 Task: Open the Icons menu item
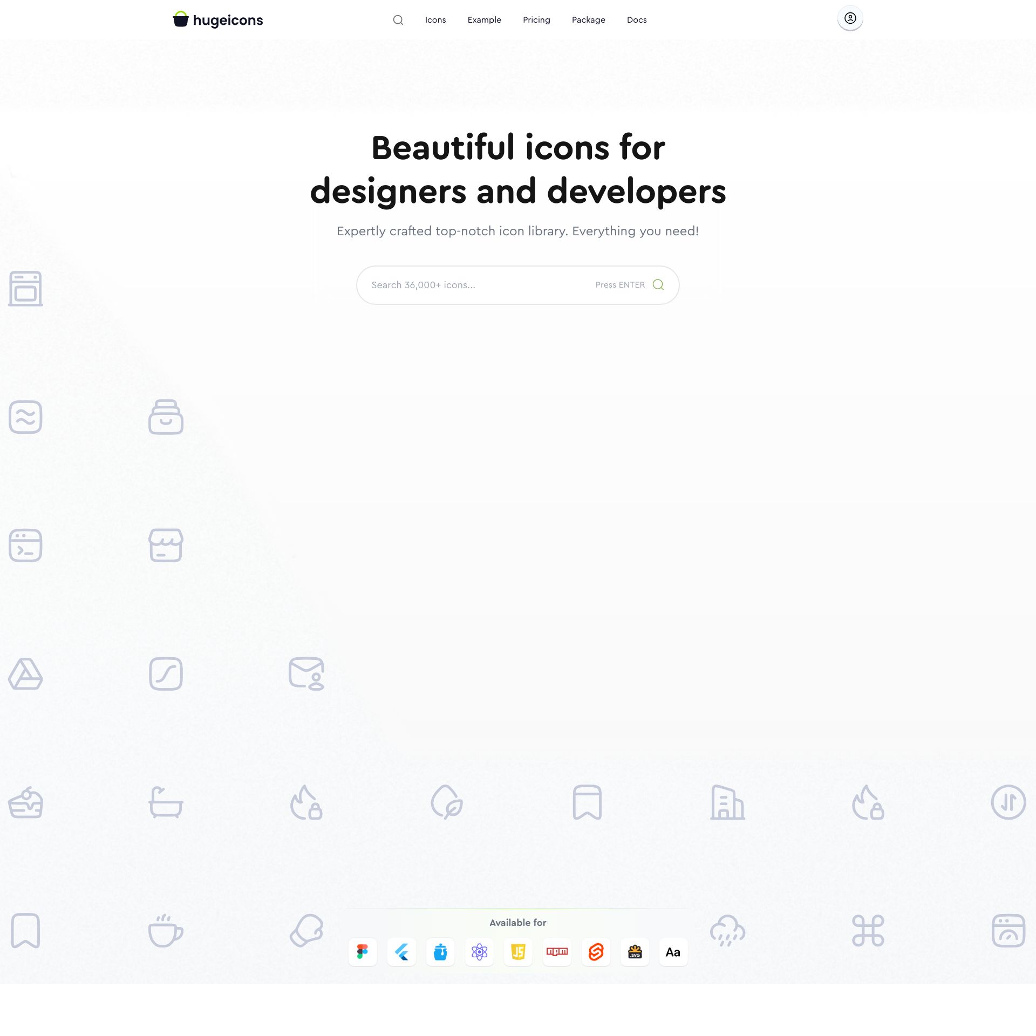click(x=435, y=20)
